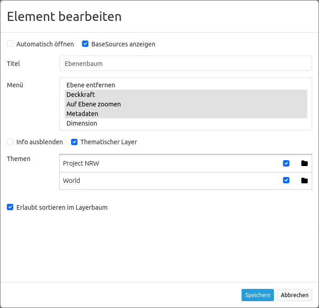Click Abbrechen to cancel editing
Image resolution: width=319 pixels, height=308 pixels.
294,295
